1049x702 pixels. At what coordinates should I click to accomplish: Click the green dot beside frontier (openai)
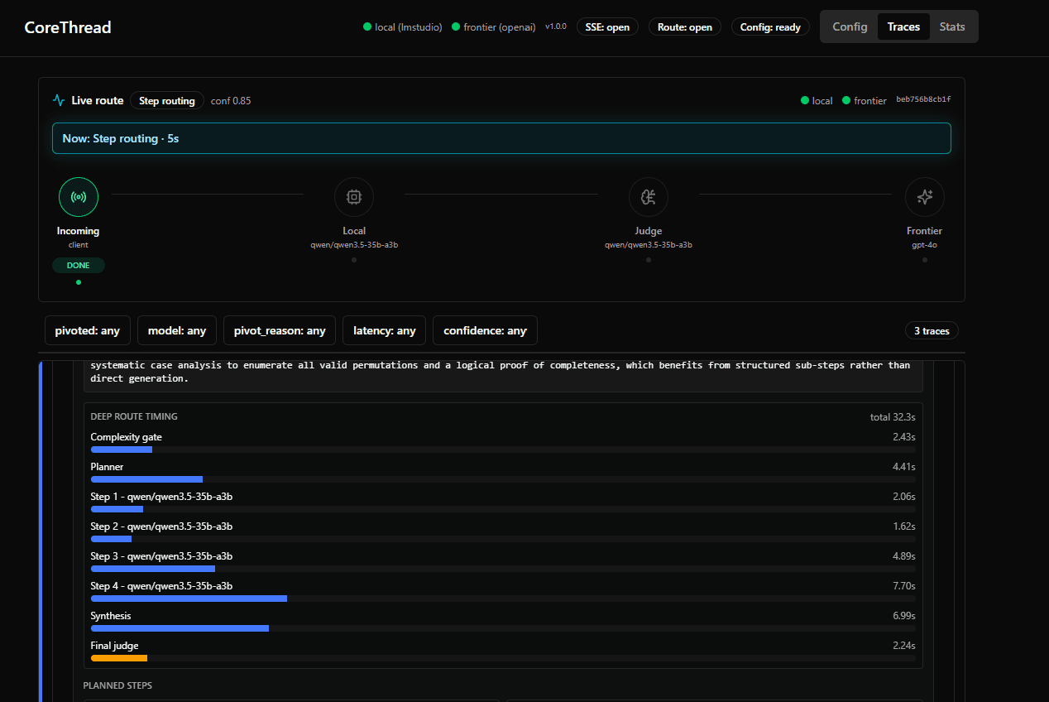pos(456,27)
